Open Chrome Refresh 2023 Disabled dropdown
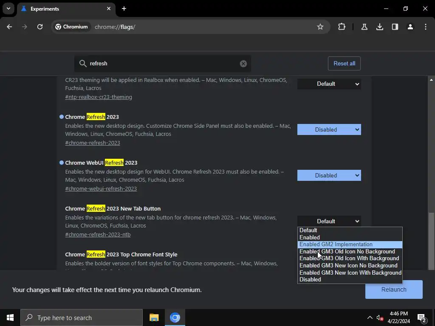Viewport: 435px width, 326px height. pos(329,129)
